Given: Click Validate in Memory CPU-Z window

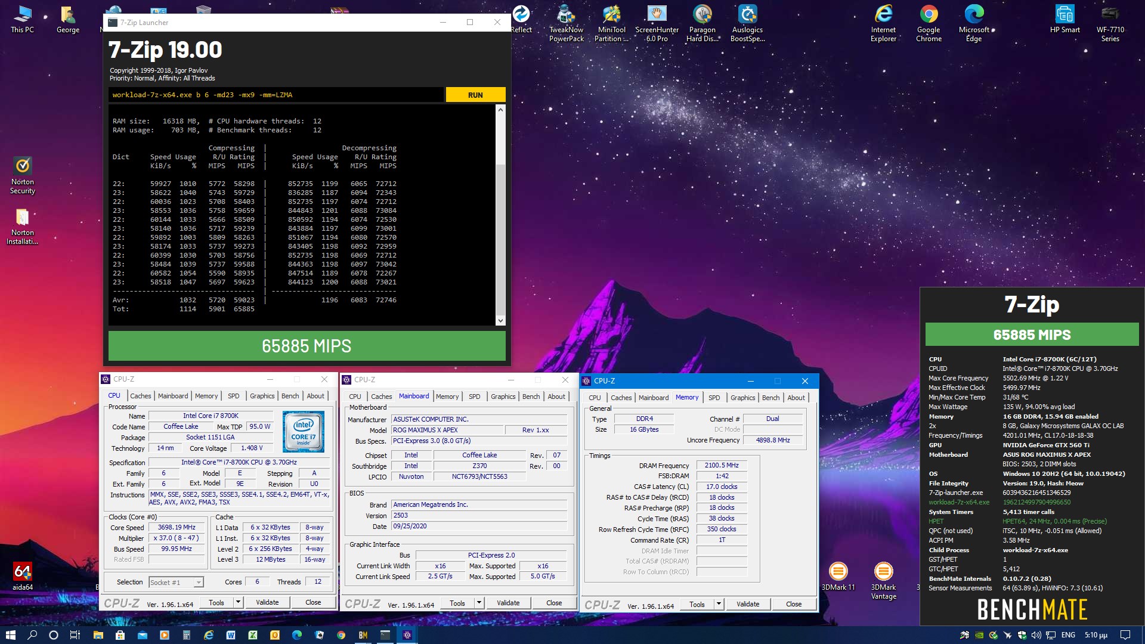Looking at the screenshot, I should (748, 604).
